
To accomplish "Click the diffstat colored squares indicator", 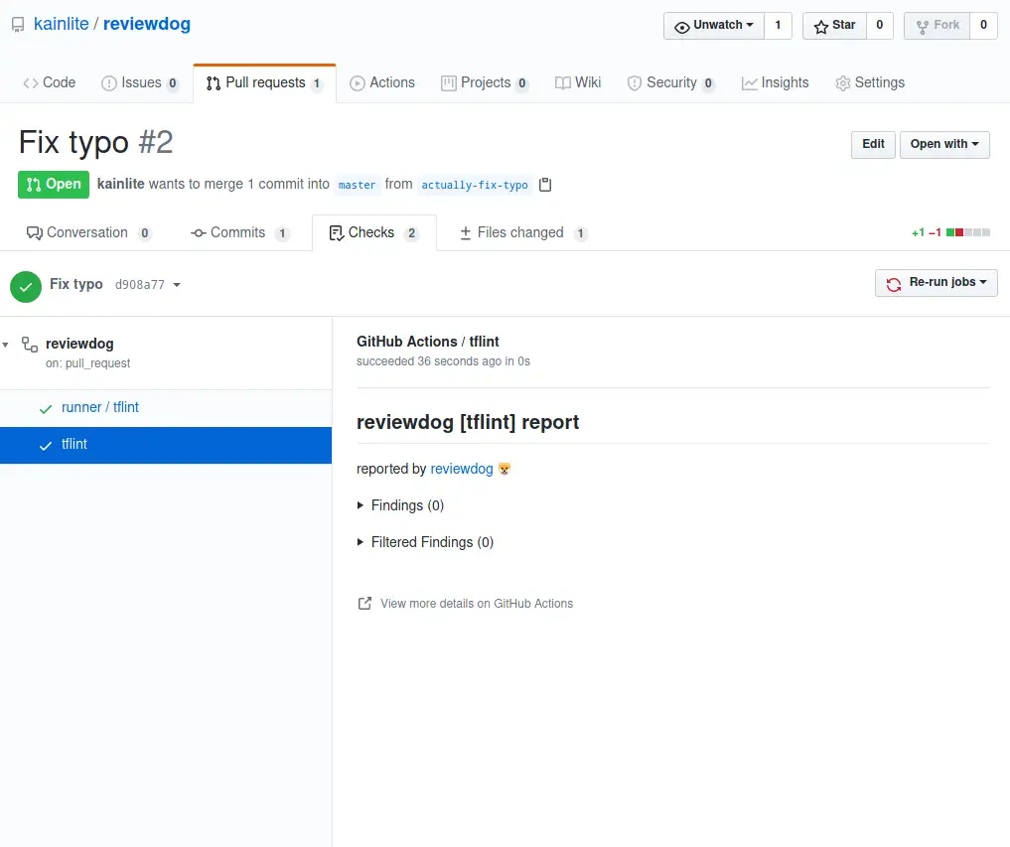I will coord(968,232).
